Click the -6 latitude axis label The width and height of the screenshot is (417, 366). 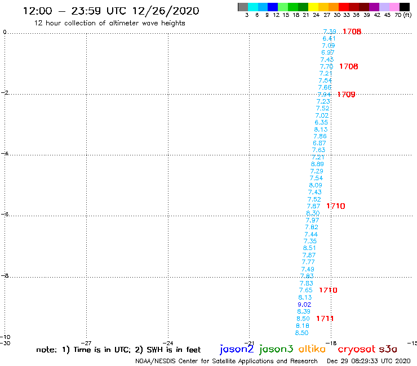coord(5,214)
